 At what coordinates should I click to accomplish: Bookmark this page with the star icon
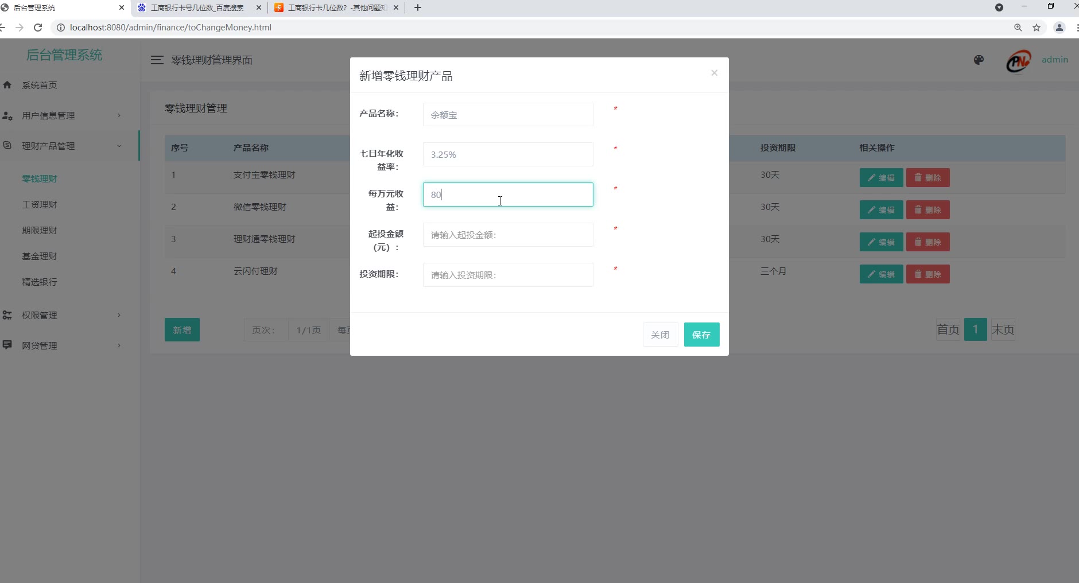[x=1037, y=28]
